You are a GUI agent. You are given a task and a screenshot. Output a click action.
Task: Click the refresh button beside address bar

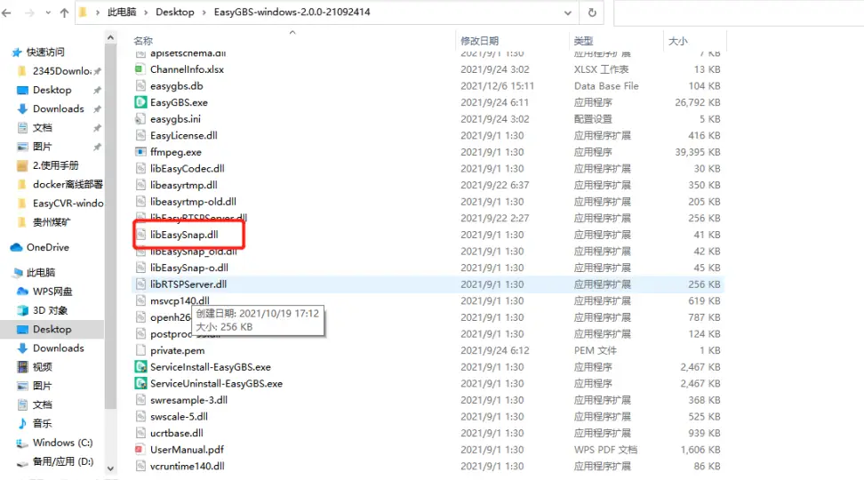[x=592, y=13]
